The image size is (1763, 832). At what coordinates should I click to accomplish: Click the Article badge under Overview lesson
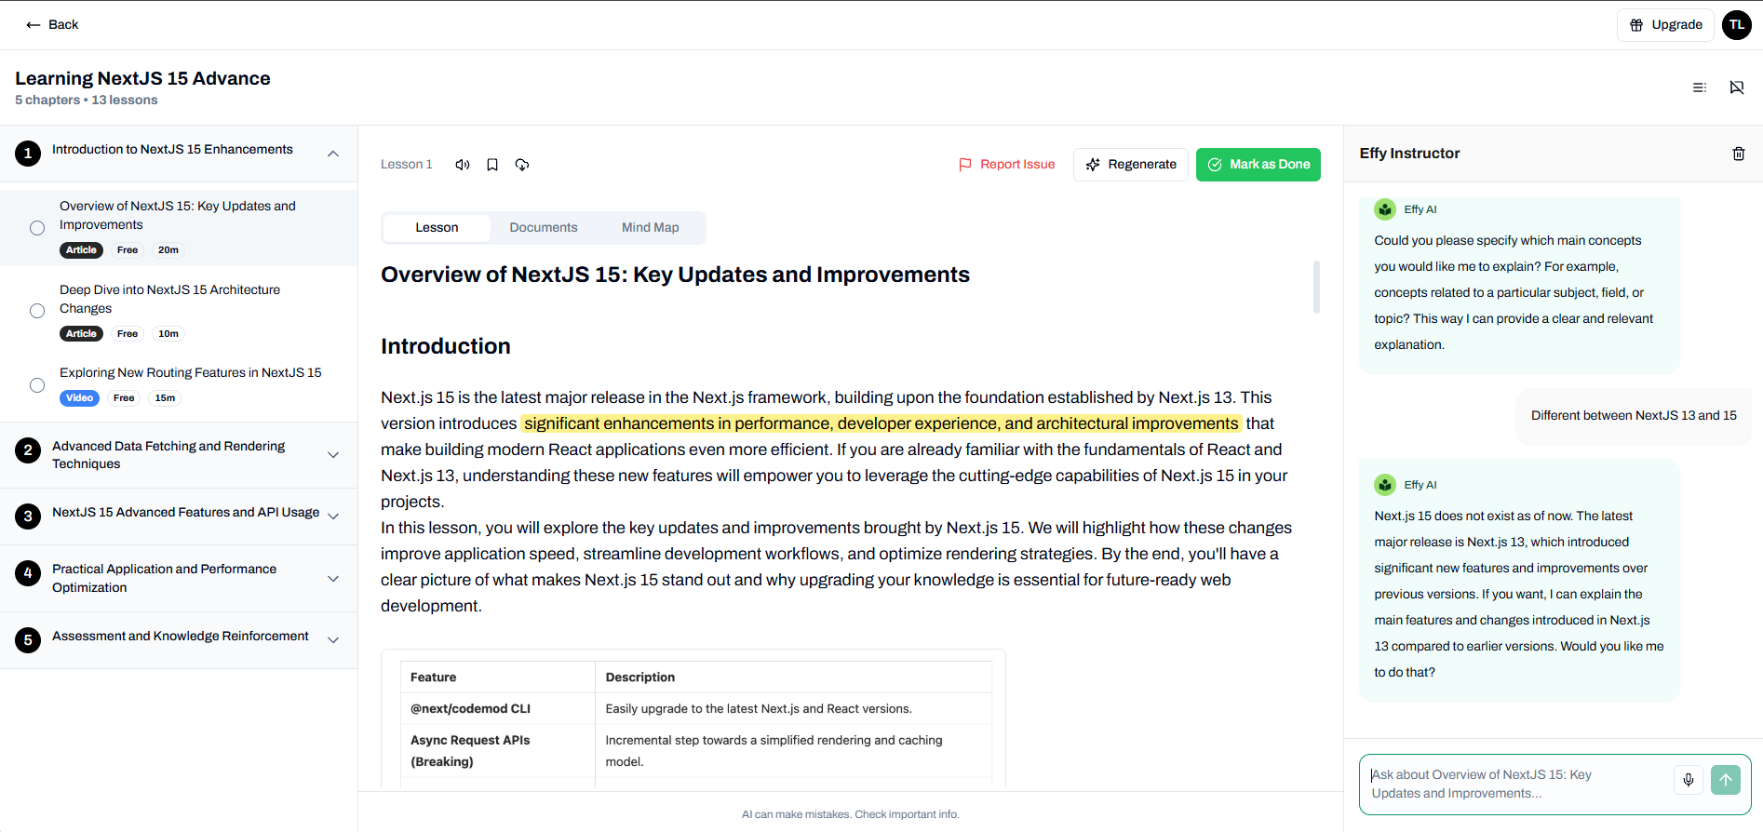[x=81, y=250]
